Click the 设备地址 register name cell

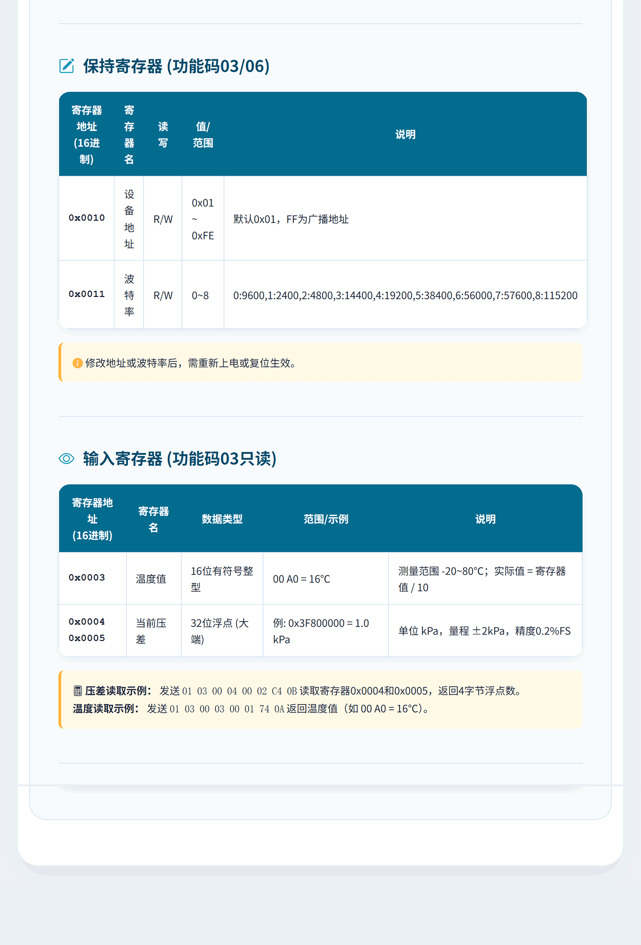(x=129, y=219)
